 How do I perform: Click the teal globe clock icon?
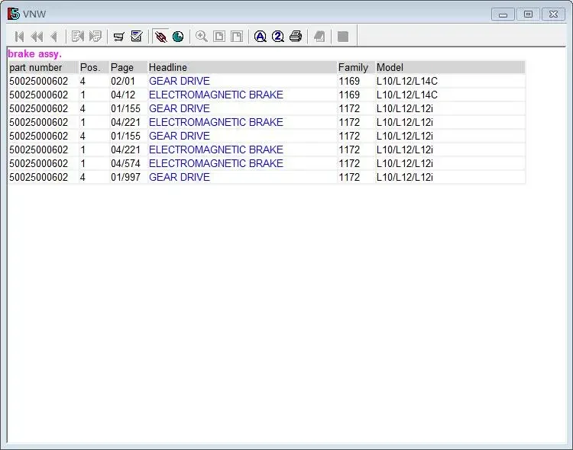178,37
